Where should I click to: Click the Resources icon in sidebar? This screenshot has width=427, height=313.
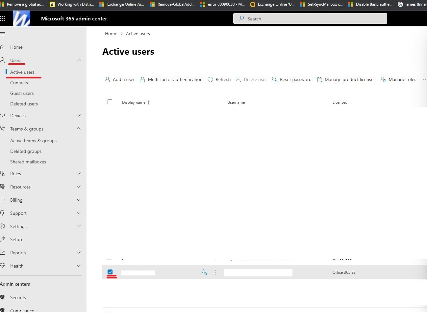click(x=2, y=187)
